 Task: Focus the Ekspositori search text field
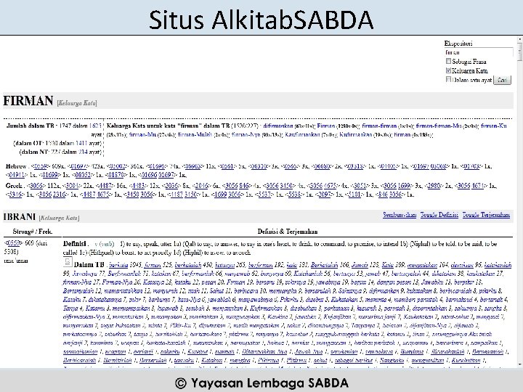click(479, 52)
